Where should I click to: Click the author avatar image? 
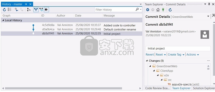tap(205, 34)
